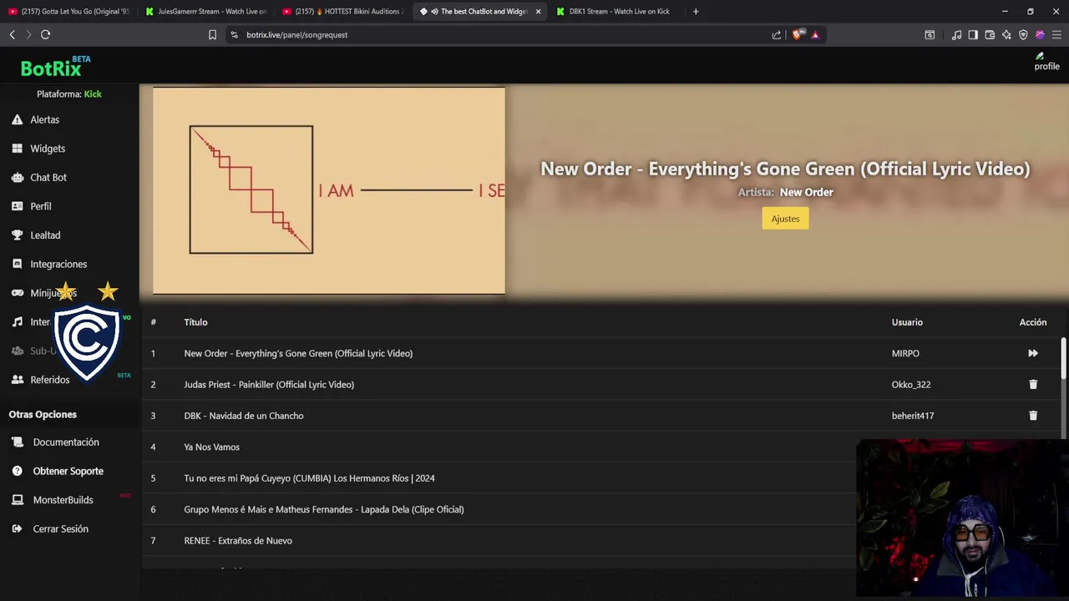Viewport: 1069px width, 601px height.
Task: Reload the page with the refresh icon
Action: [45, 34]
